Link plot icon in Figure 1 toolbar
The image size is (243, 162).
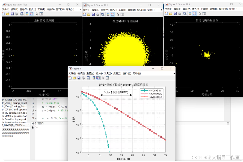(x=22, y=14)
